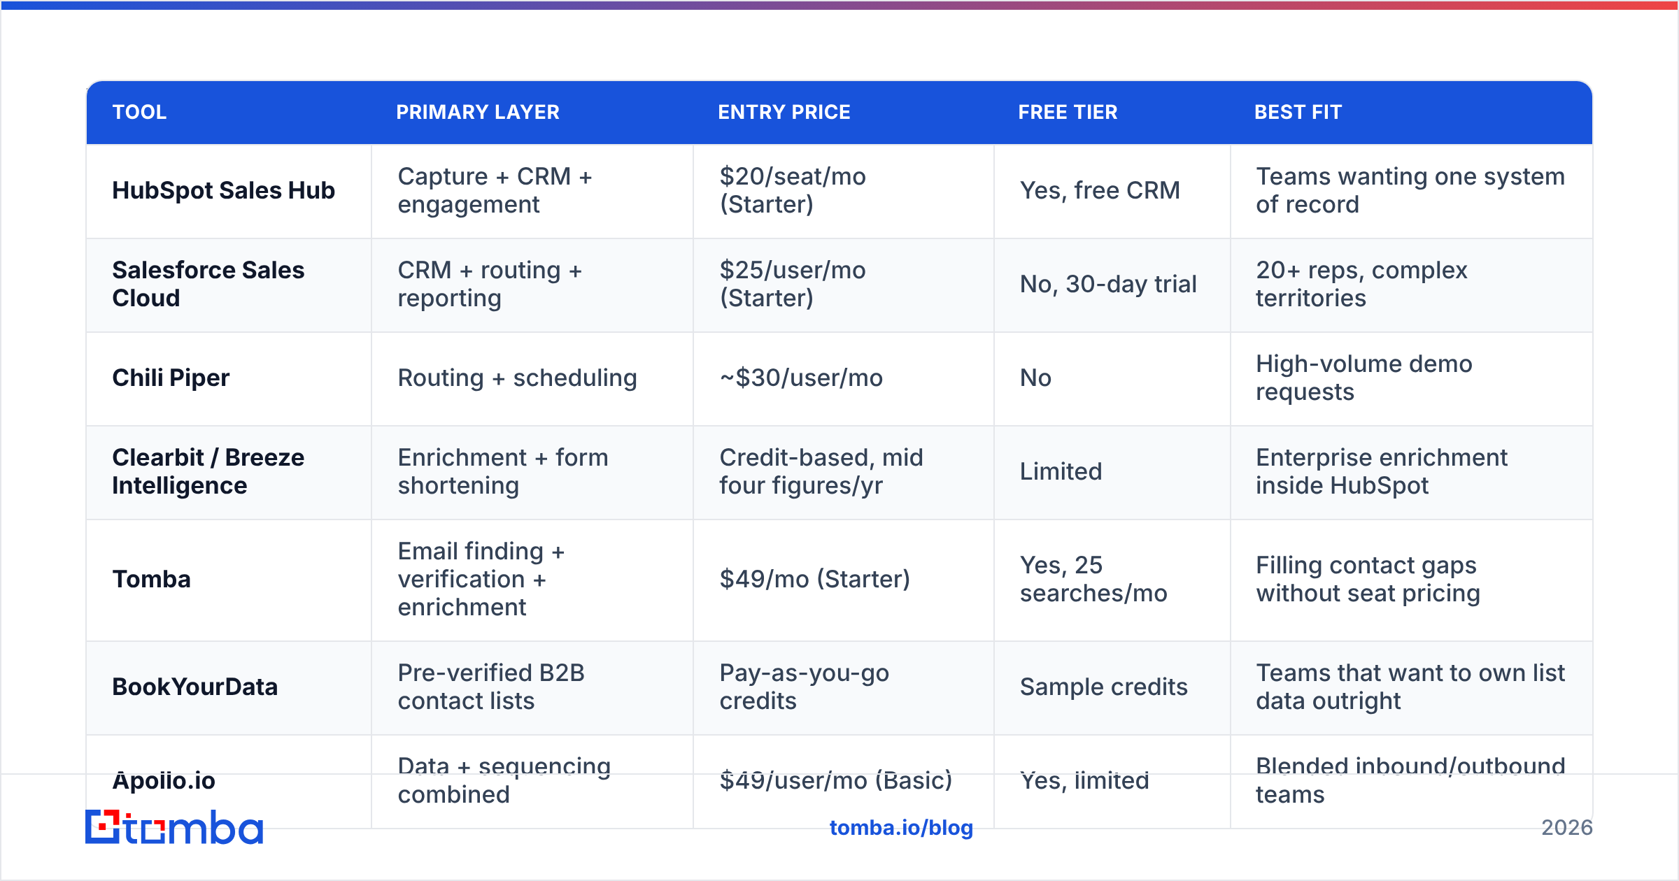Click the Tomba logo at bottom left
Screen dimensions: 1679x881
[x=174, y=827]
